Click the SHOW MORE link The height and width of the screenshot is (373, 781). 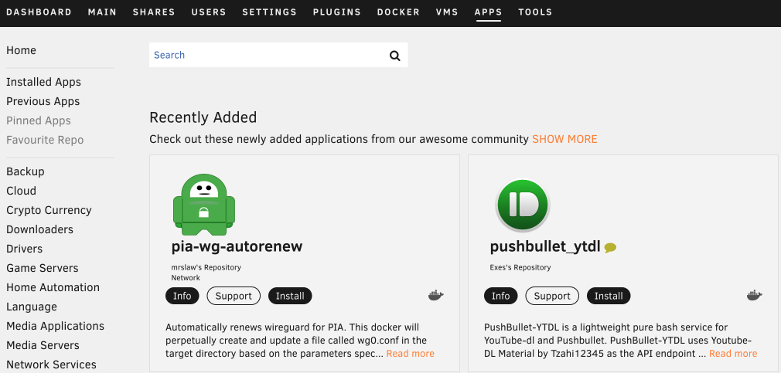click(x=564, y=140)
